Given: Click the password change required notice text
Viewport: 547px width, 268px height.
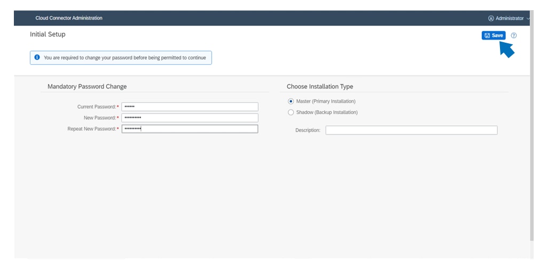Looking at the screenshot, I should click(124, 58).
